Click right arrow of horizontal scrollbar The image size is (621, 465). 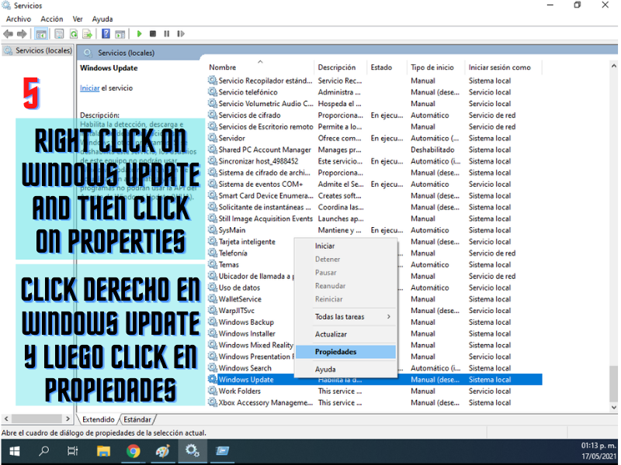(x=68, y=418)
